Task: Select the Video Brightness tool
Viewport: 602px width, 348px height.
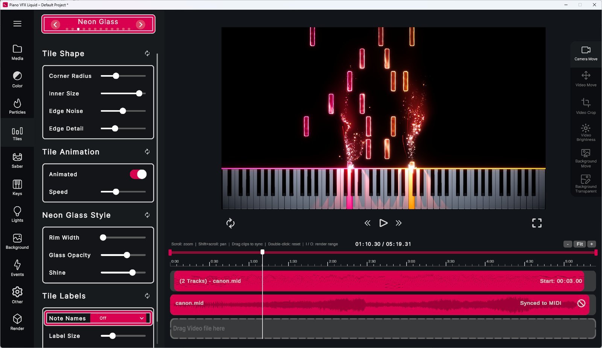Action: pos(586,133)
